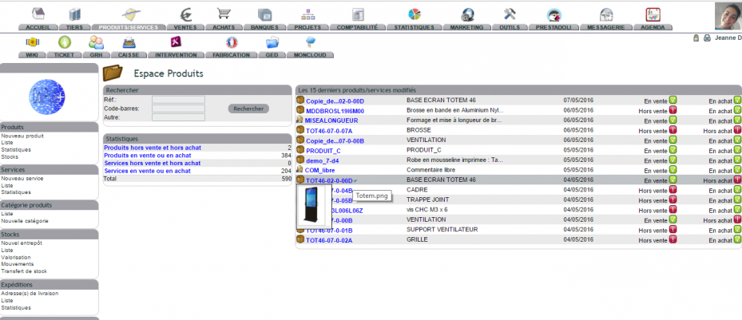This screenshot has width=742, height=320.
Task: Click red Hors achat status of TOT46-07-0-07A
Action: [737, 130]
